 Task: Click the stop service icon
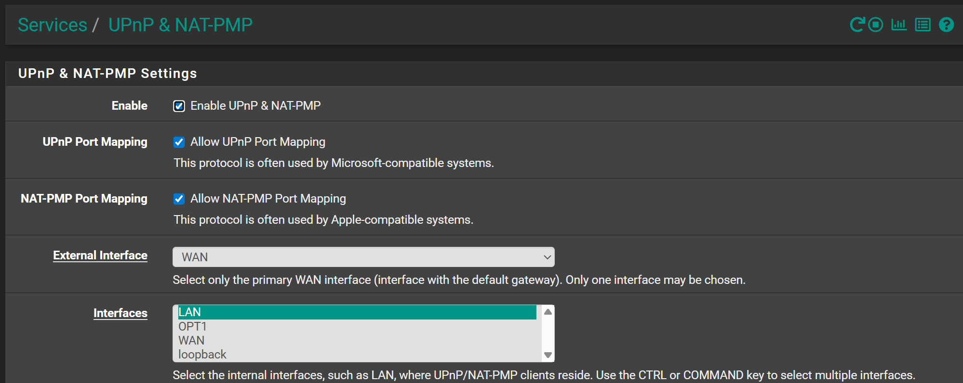pos(876,25)
